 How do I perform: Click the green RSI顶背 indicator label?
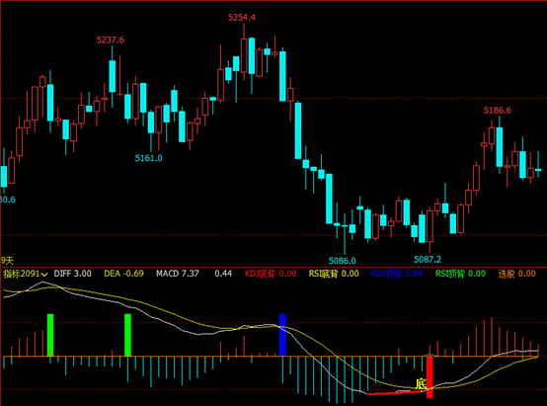460,274
